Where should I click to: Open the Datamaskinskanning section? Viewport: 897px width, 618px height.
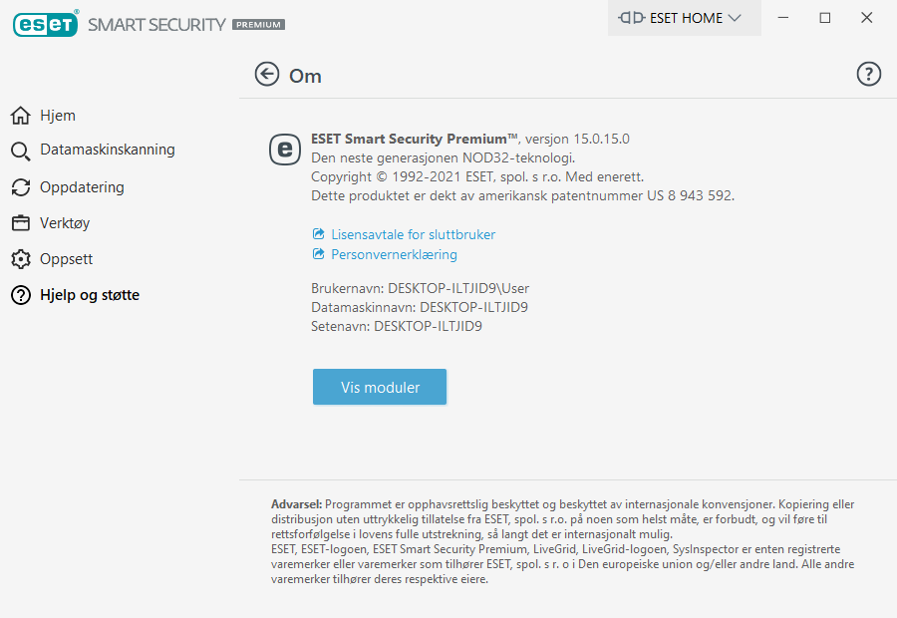coord(108,150)
